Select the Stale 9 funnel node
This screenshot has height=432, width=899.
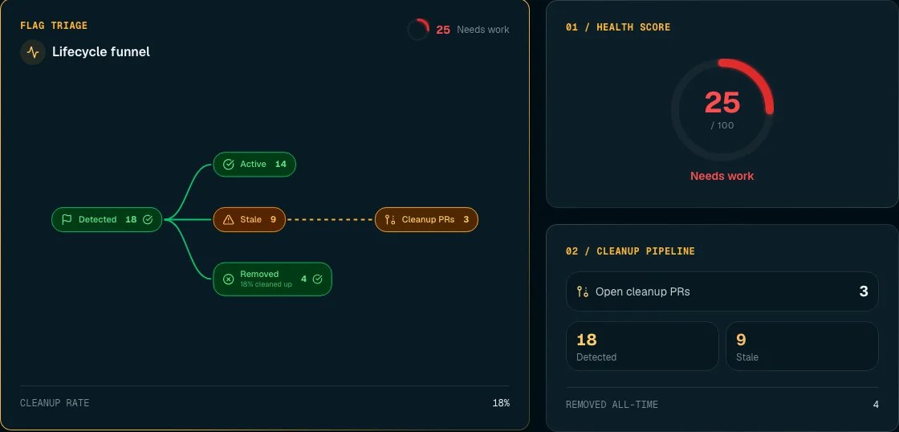(250, 220)
